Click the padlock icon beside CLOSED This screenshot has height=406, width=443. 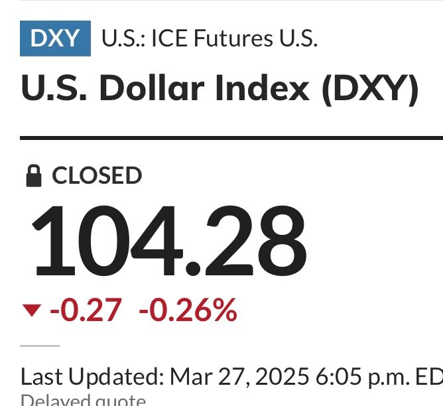click(x=34, y=175)
